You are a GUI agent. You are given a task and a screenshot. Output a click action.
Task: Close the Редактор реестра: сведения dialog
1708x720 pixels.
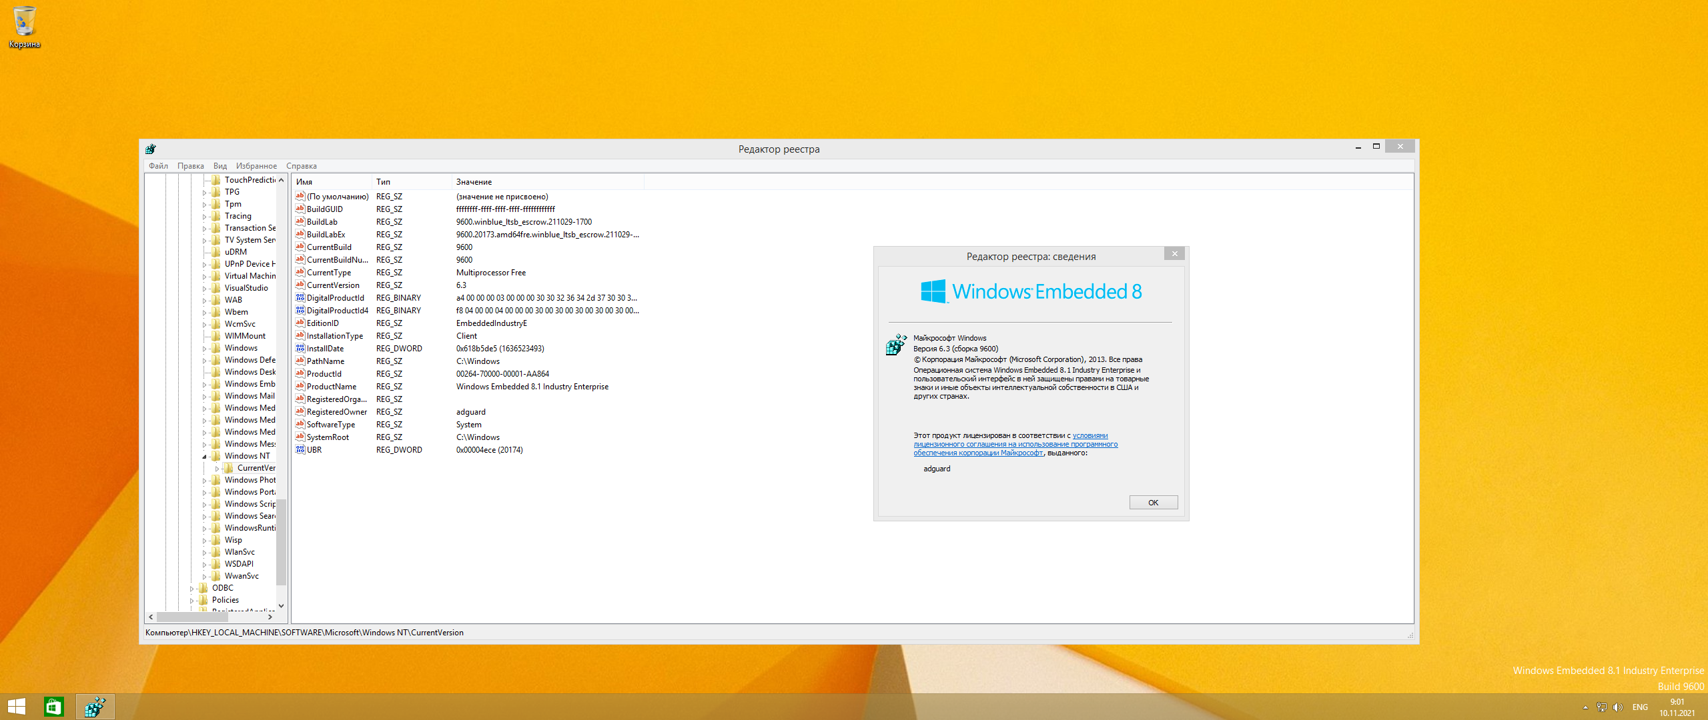(1175, 253)
